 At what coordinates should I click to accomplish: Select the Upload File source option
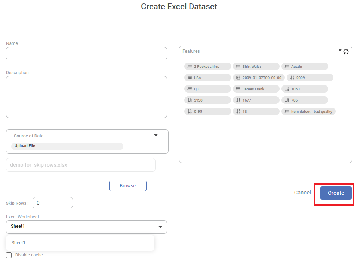(x=25, y=146)
